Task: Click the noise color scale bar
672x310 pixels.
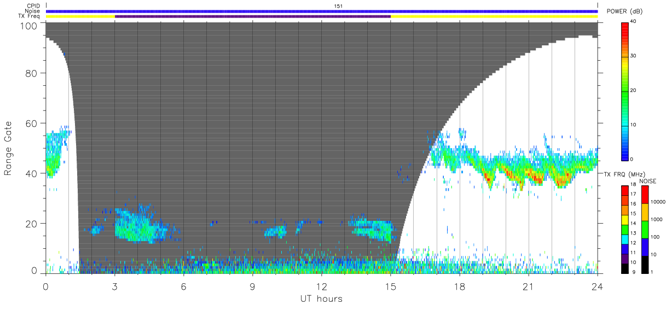Action: tap(645, 229)
